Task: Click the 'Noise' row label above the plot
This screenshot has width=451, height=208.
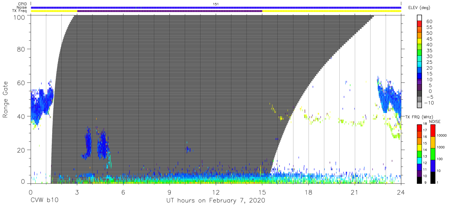Action: pyautogui.click(x=22, y=7)
